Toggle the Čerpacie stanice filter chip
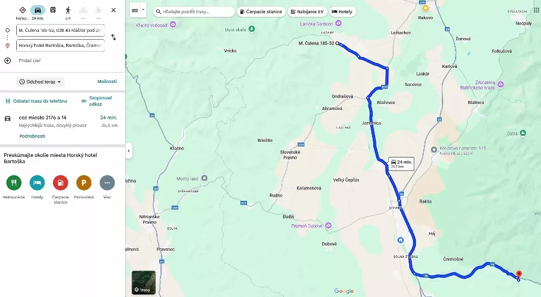The width and height of the screenshot is (541, 297). 261,12
